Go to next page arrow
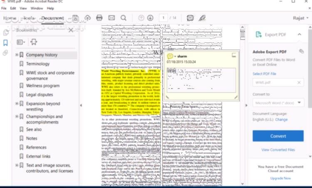The height and width of the screenshot is (188, 312). [150, 18]
